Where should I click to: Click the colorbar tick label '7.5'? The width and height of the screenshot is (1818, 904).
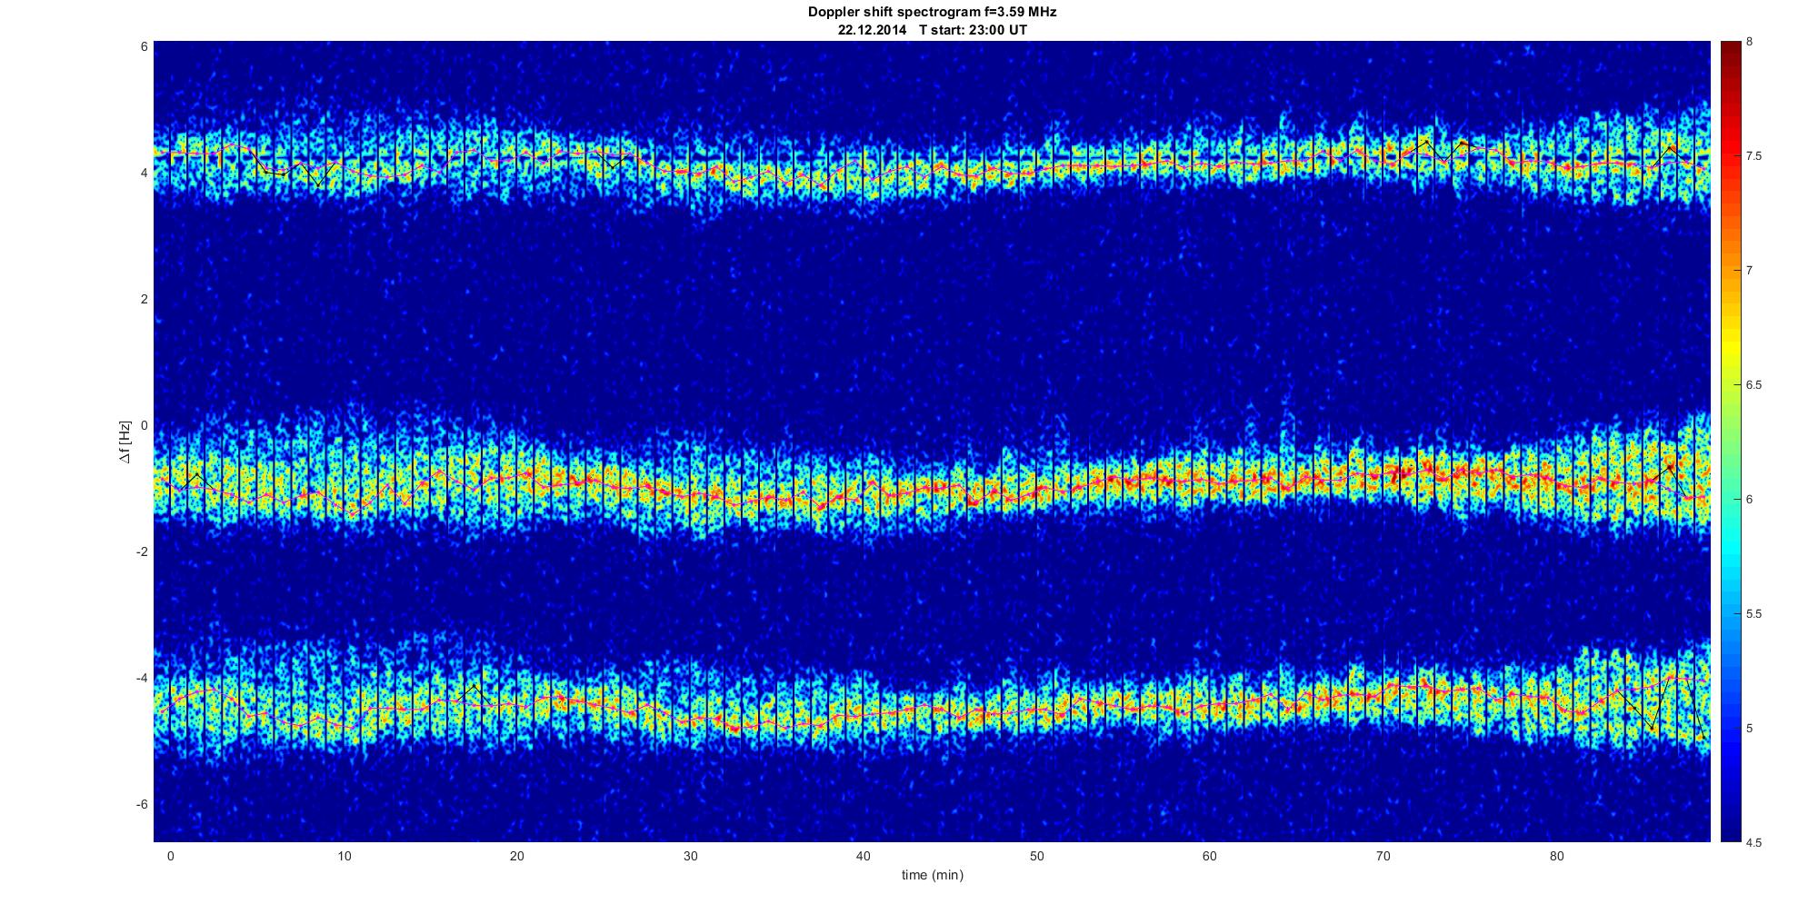(x=1753, y=156)
